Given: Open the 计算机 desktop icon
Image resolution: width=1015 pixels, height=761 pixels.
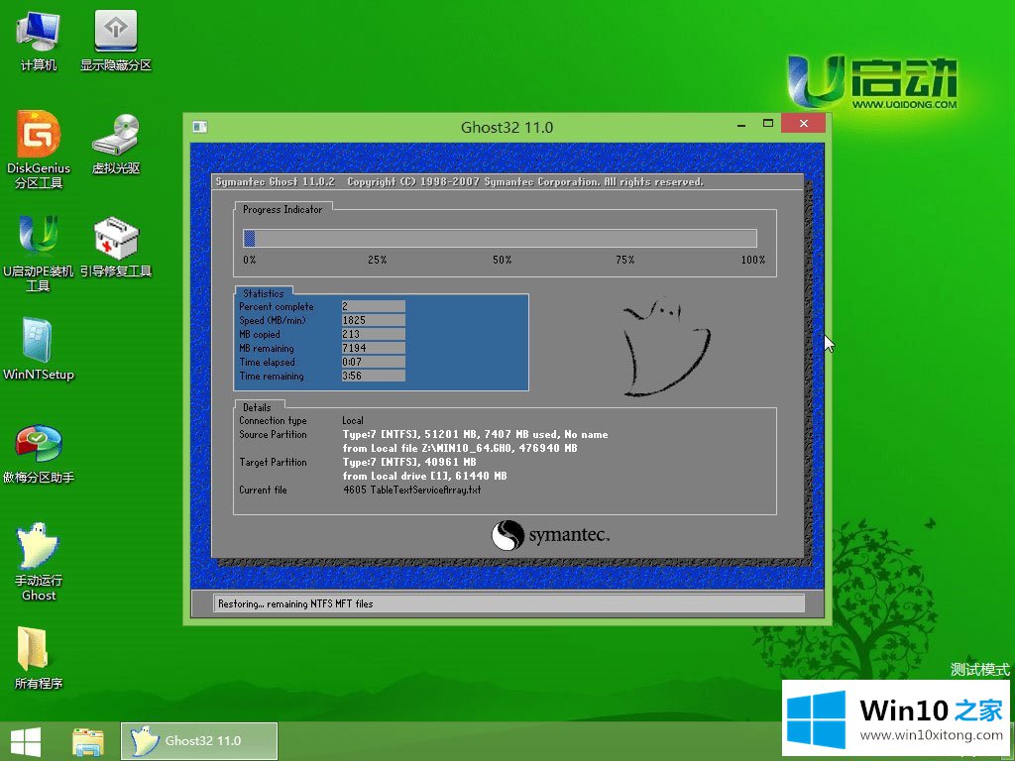Looking at the screenshot, I should coord(39,40).
